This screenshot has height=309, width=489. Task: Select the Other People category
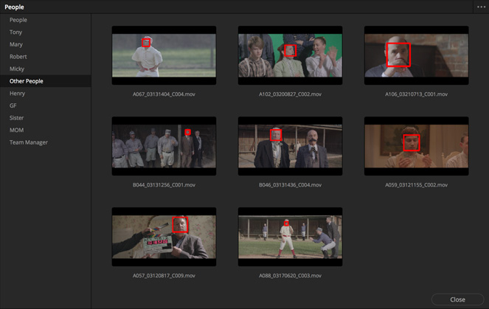click(27, 81)
